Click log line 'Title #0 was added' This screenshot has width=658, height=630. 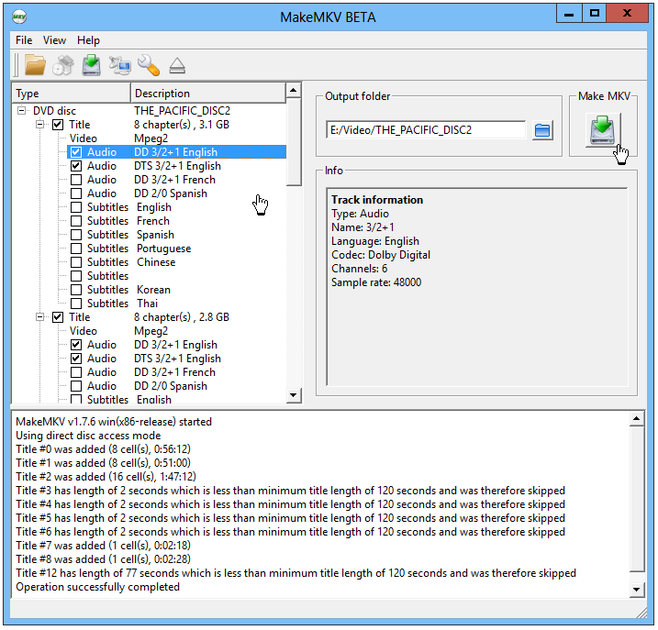pyautogui.click(x=103, y=449)
